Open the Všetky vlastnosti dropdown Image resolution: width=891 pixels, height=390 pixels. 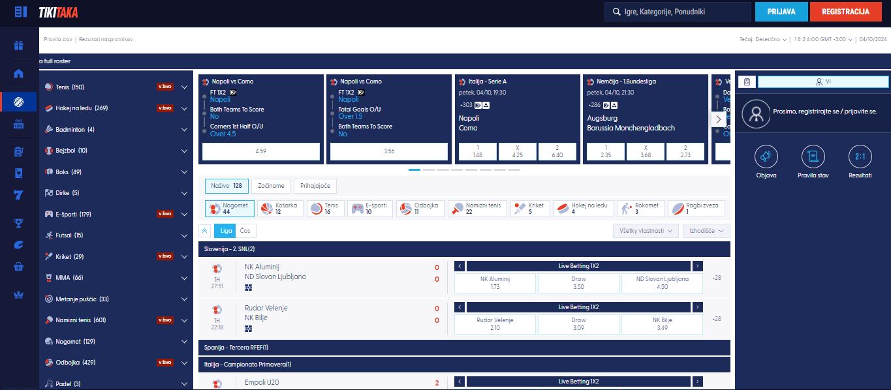tap(646, 231)
